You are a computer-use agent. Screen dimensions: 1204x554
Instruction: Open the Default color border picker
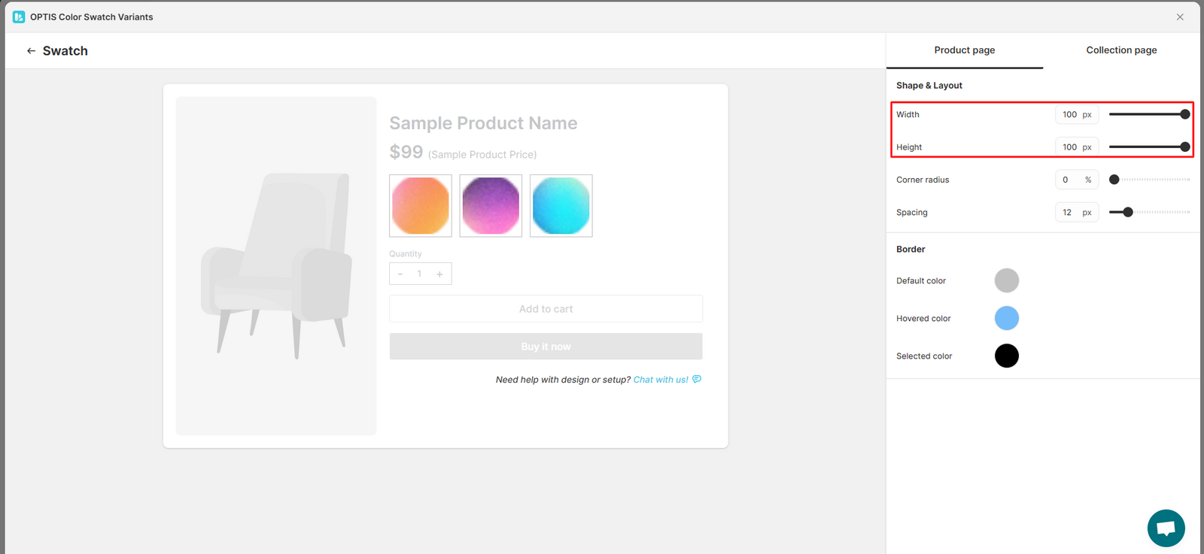click(x=1007, y=280)
